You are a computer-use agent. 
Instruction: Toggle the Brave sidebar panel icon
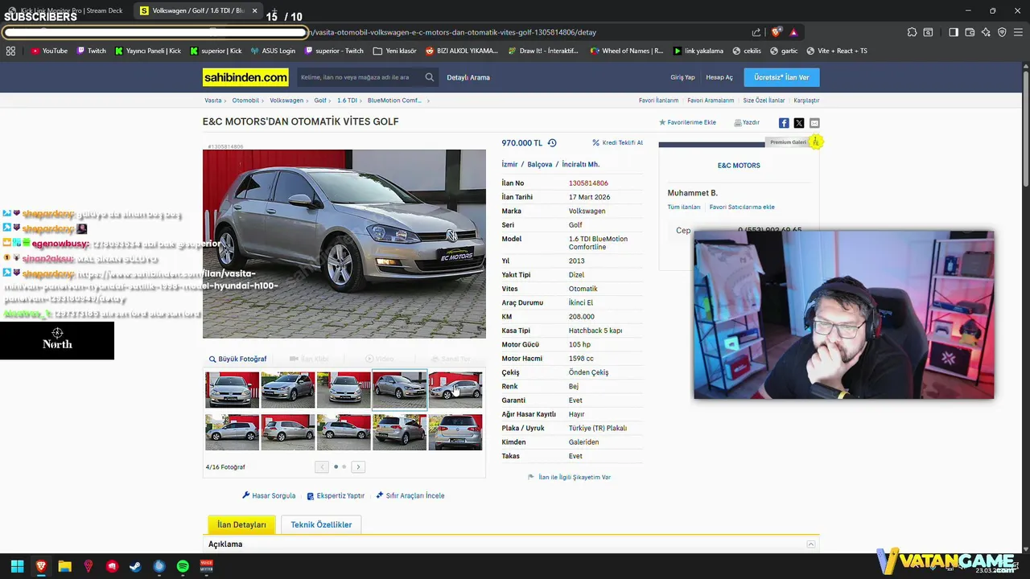954,32
